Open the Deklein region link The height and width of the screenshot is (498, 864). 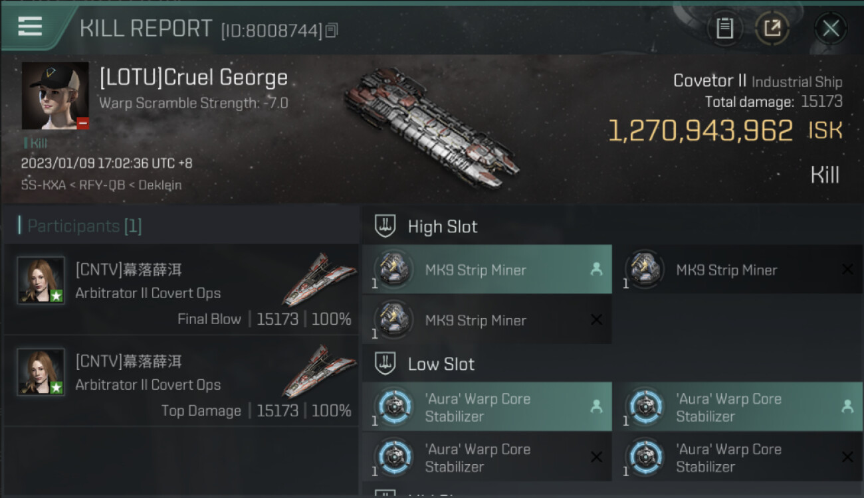(159, 185)
